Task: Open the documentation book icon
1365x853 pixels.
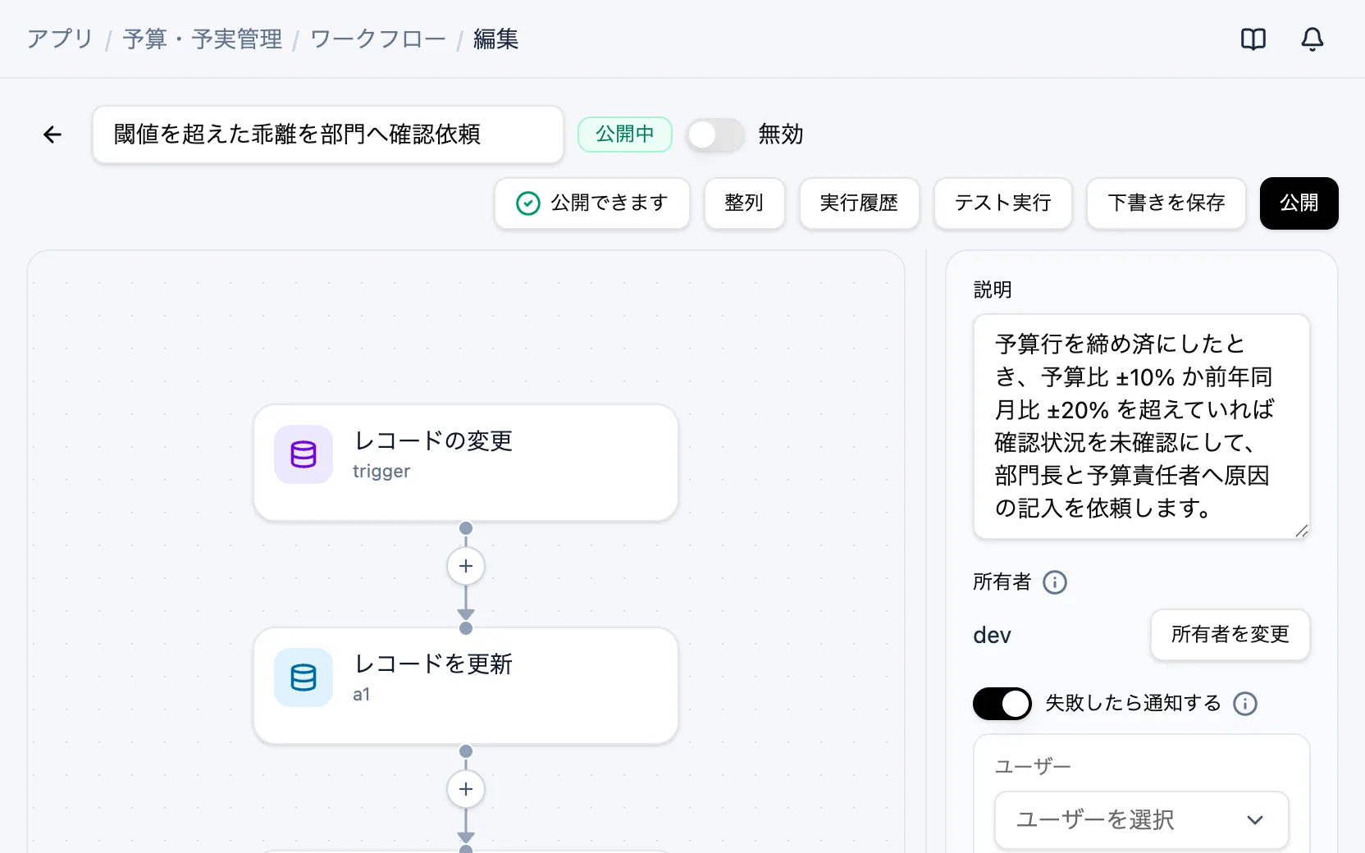Action: (x=1253, y=39)
